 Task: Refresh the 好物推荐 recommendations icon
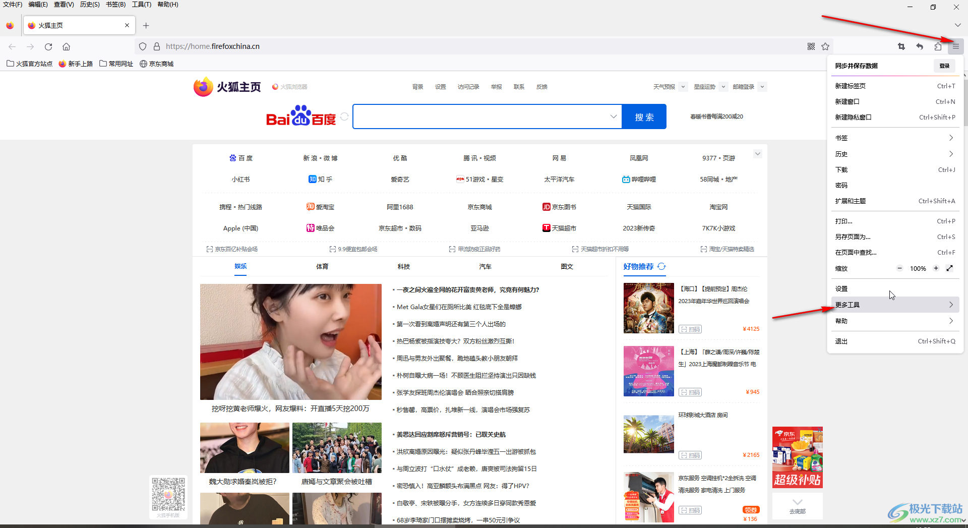click(x=661, y=266)
